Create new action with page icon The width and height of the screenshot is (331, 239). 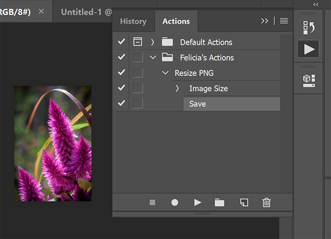click(x=244, y=202)
